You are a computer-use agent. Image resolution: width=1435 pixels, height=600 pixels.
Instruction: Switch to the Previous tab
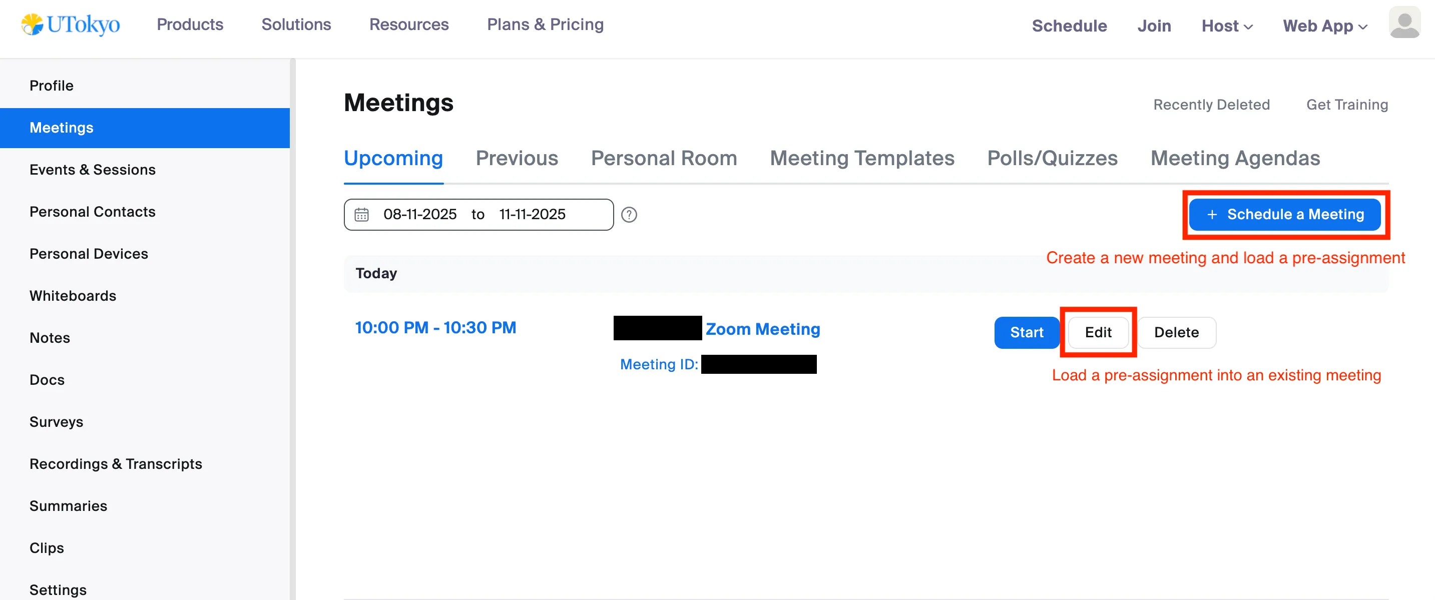517,158
